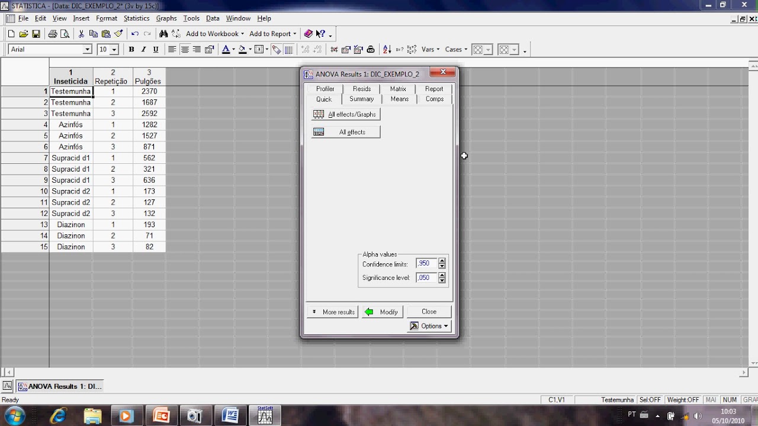Print using the printer icon

53,34
